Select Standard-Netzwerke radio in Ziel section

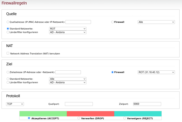(x=8, y=79)
